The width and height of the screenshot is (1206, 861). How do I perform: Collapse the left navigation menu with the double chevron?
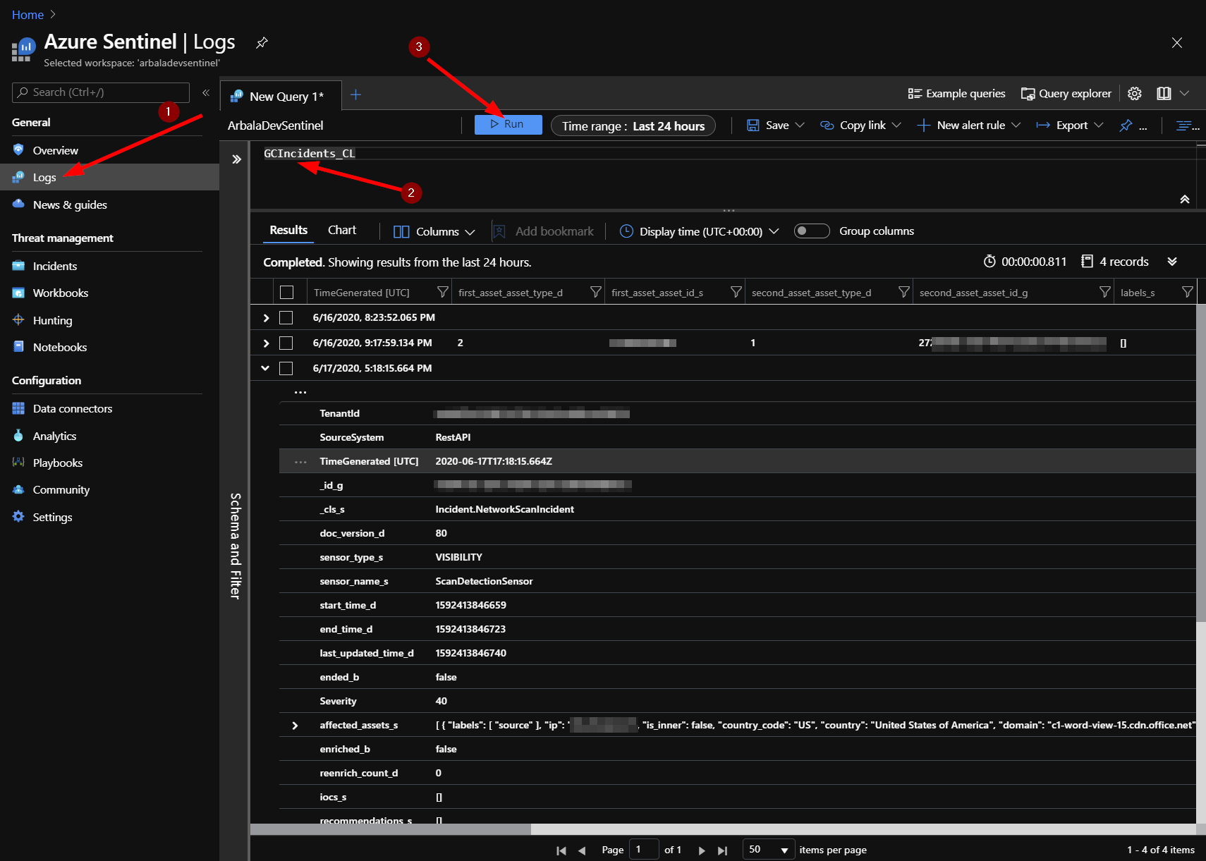click(x=206, y=92)
